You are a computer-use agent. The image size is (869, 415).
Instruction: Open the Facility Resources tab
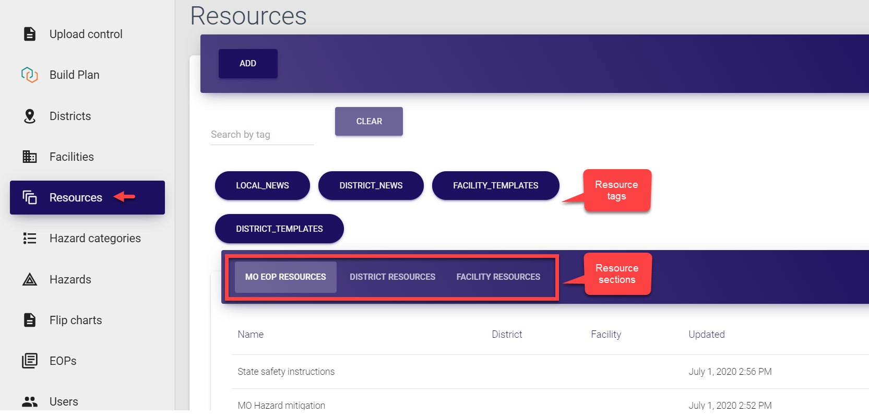tap(498, 277)
